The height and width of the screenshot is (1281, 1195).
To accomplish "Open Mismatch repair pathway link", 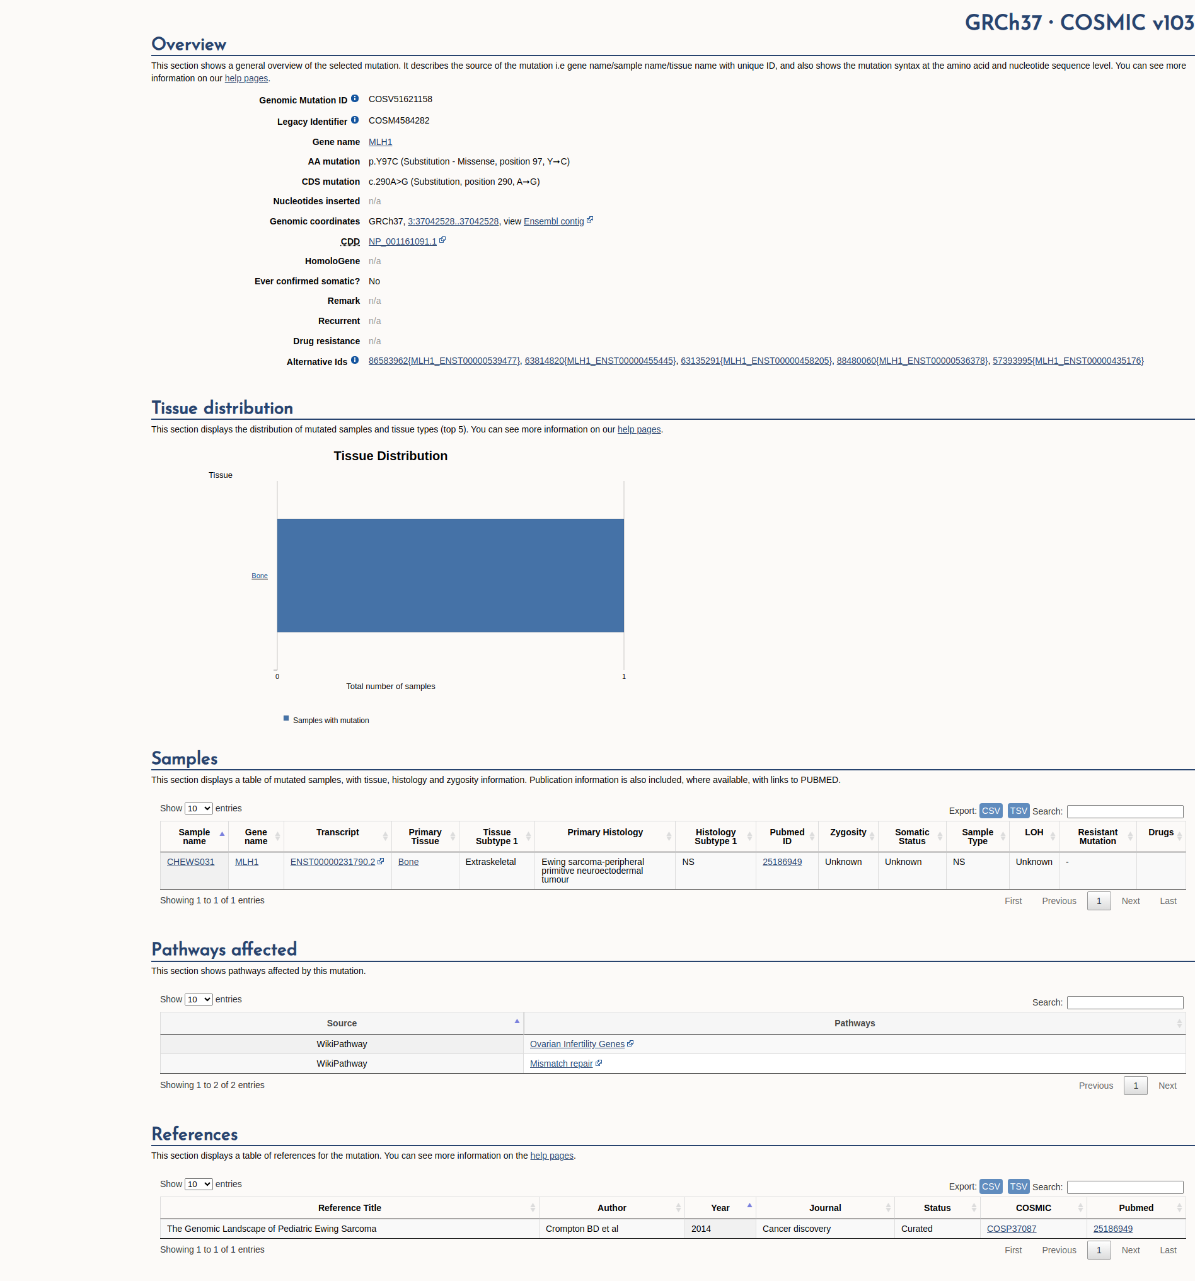I will point(561,1064).
